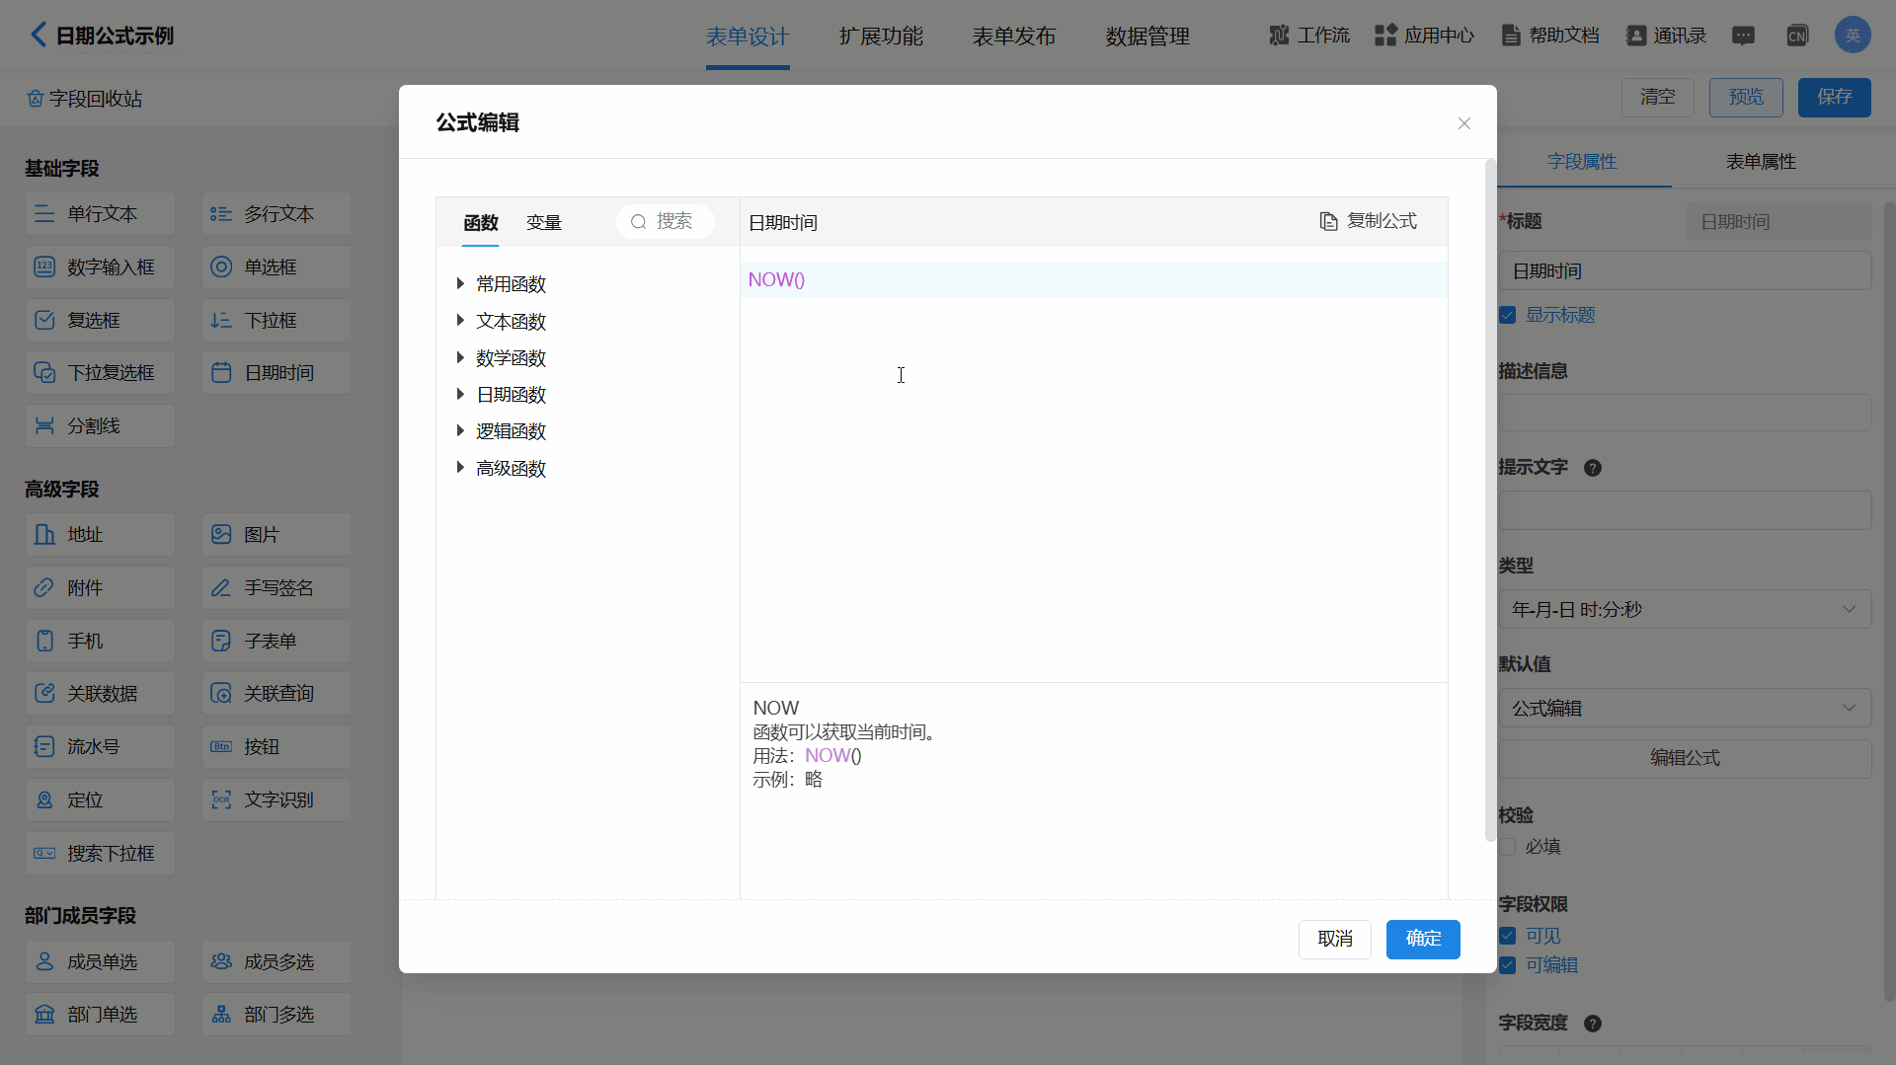This screenshot has height=1065, width=1896.
Task: Click the 日期时间 calendar field icon
Action: (221, 372)
